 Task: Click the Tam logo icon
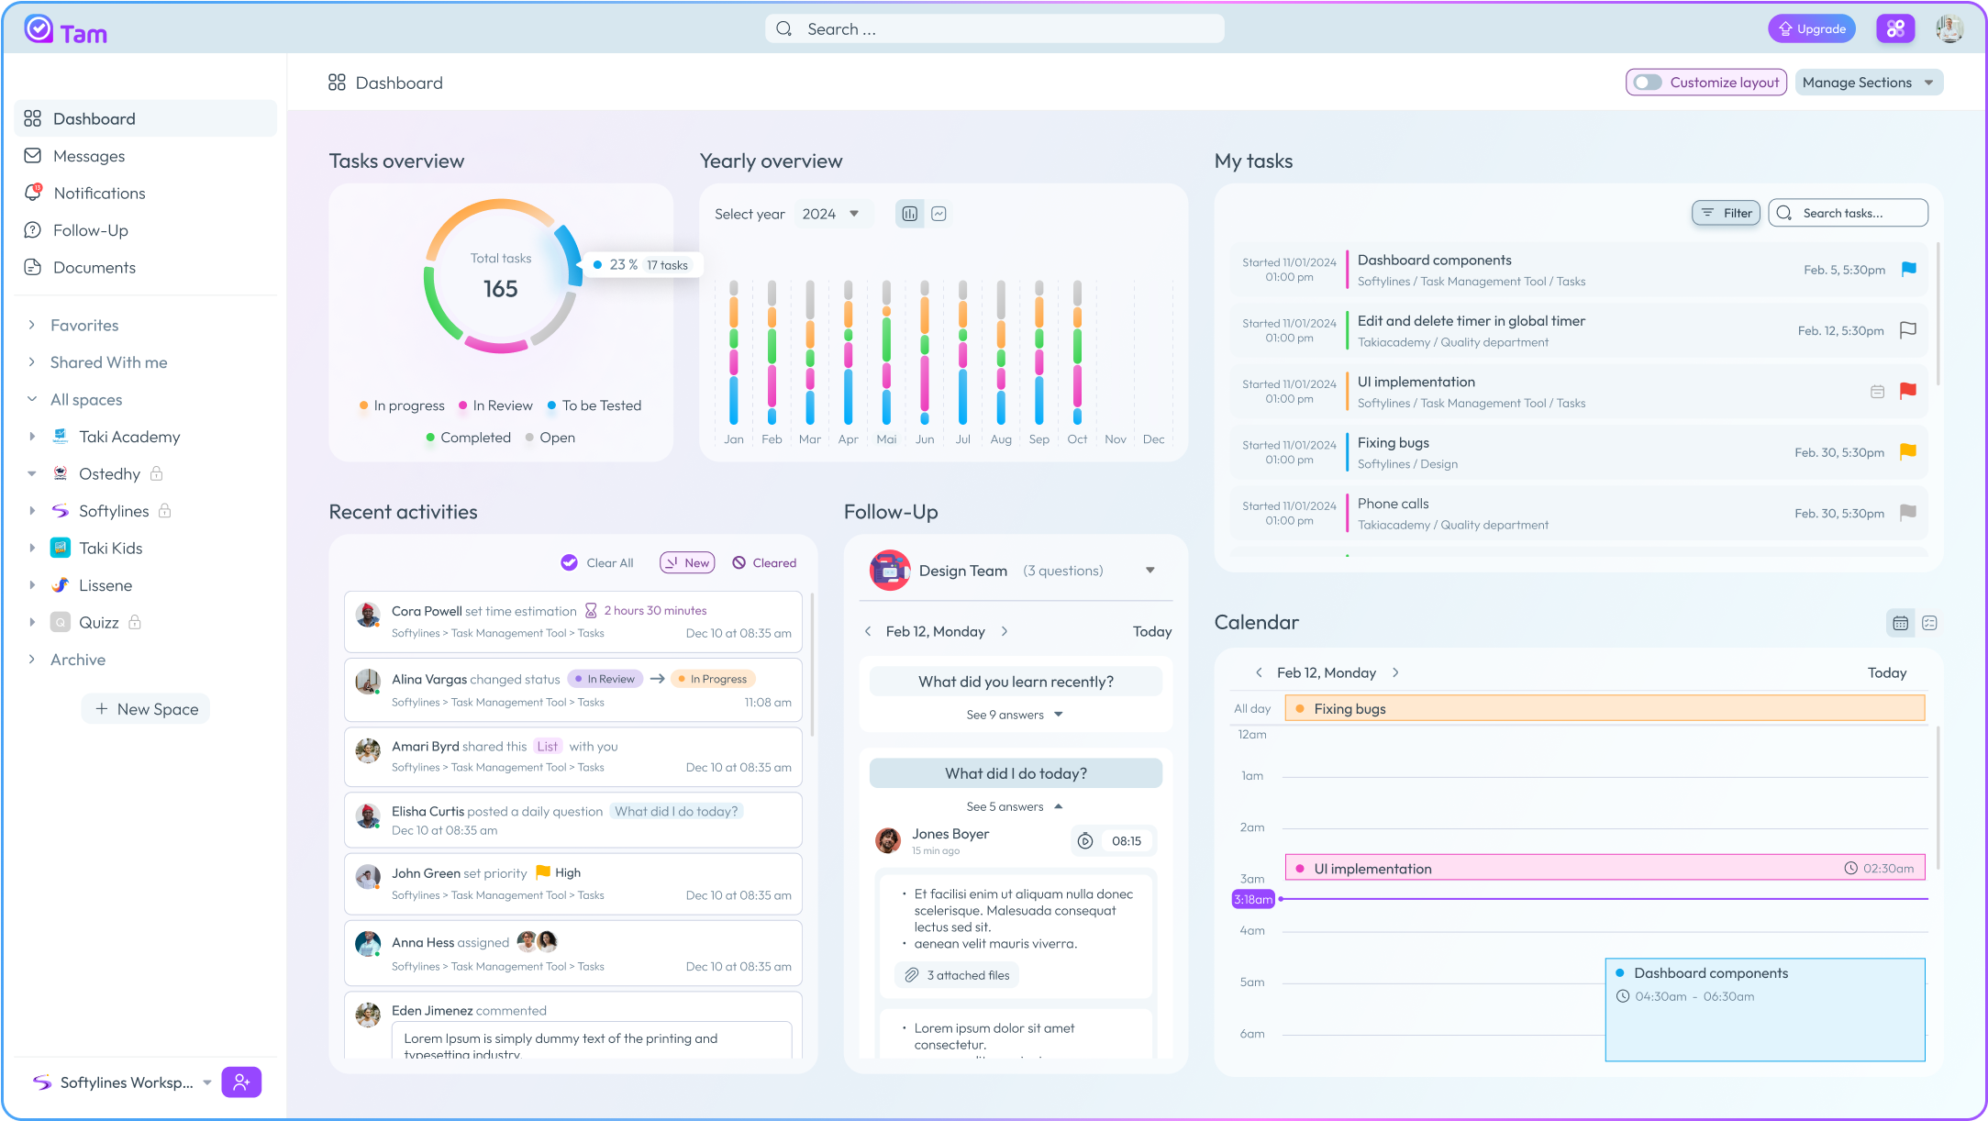tap(39, 29)
